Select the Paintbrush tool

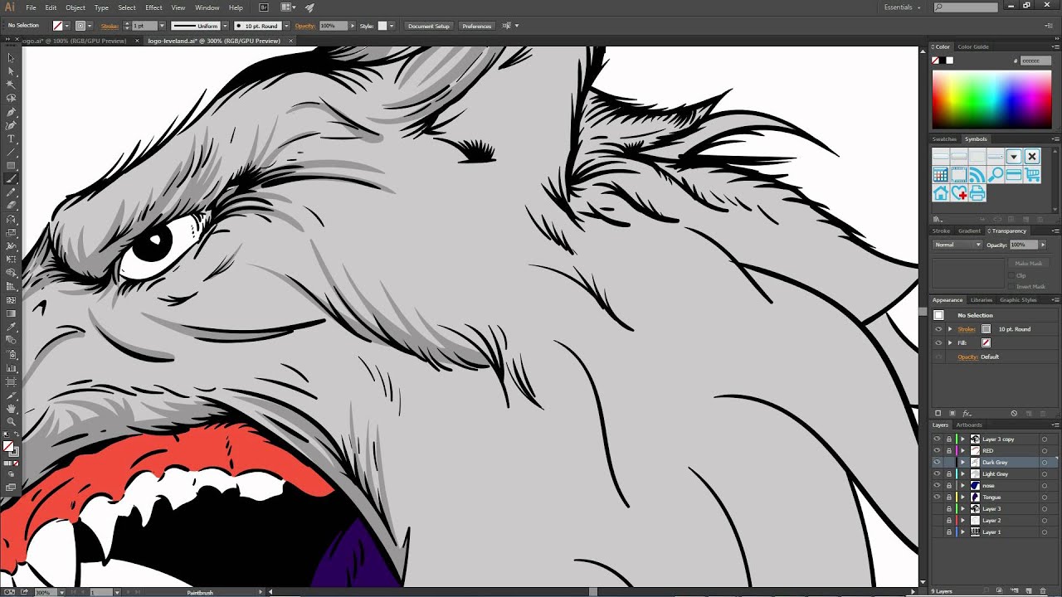11,177
